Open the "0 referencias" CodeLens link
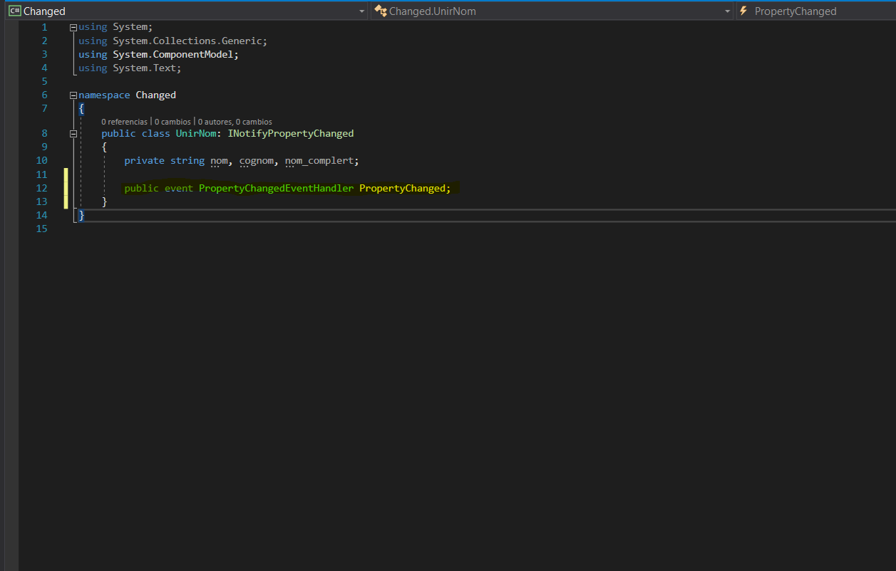 [124, 122]
